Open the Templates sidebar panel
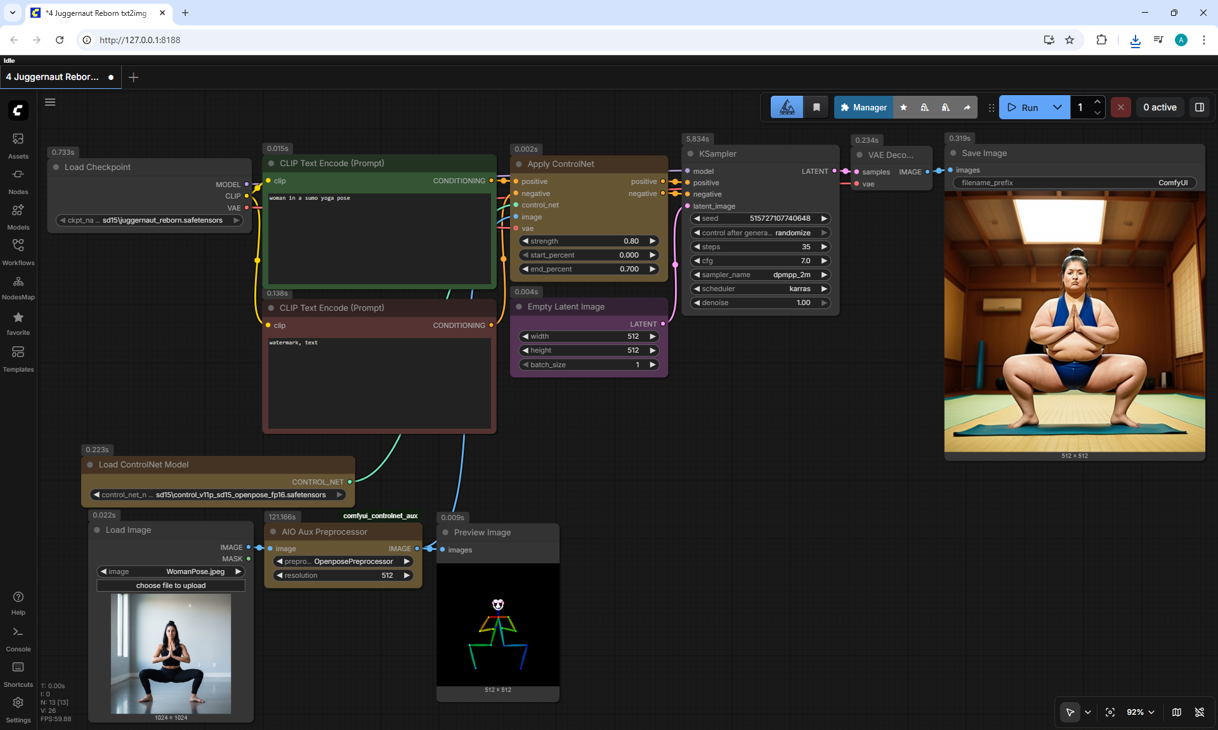This screenshot has height=730, width=1218. point(18,359)
